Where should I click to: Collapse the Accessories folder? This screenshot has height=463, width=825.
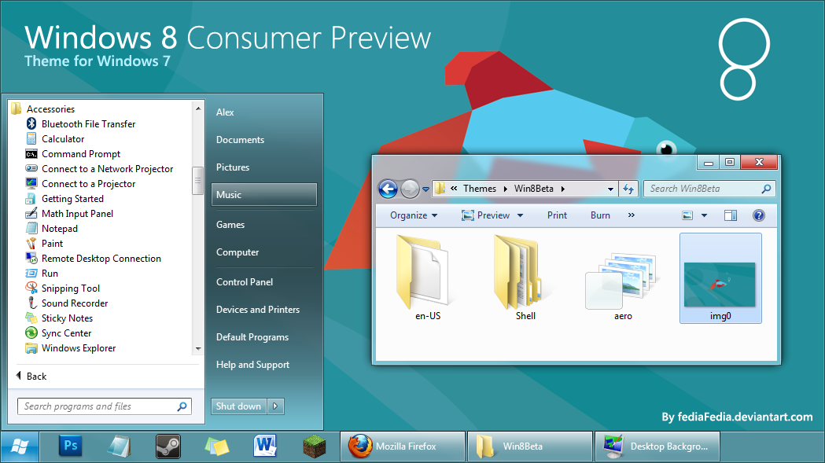[43, 109]
